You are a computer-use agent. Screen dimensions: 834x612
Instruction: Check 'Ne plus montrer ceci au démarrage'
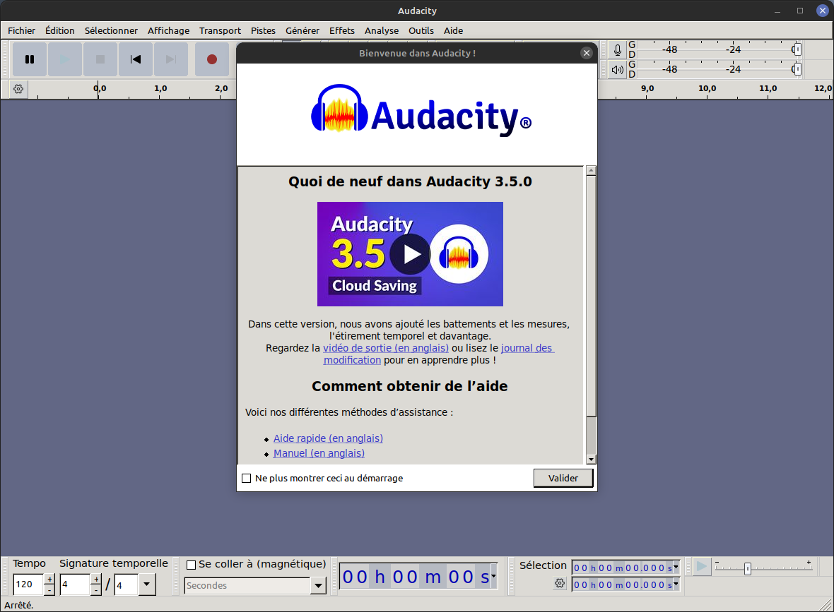[246, 478]
